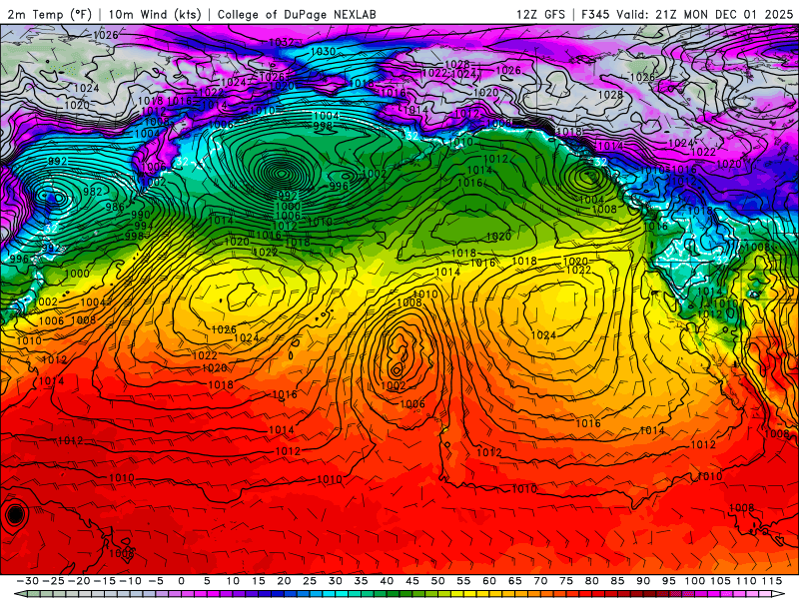This screenshot has width=799, height=599.
Task: Click the 110 value on the temperature scale
Action: click(x=746, y=581)
